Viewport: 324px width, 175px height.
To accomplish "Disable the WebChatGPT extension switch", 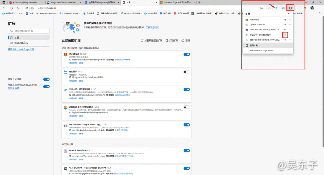I will [187, 168].
